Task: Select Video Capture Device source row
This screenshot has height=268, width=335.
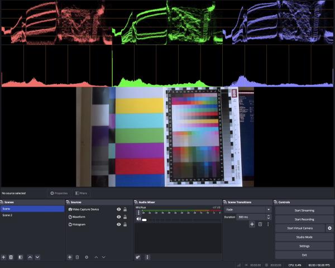Action: pyautogui.click(x=99, y=209)
